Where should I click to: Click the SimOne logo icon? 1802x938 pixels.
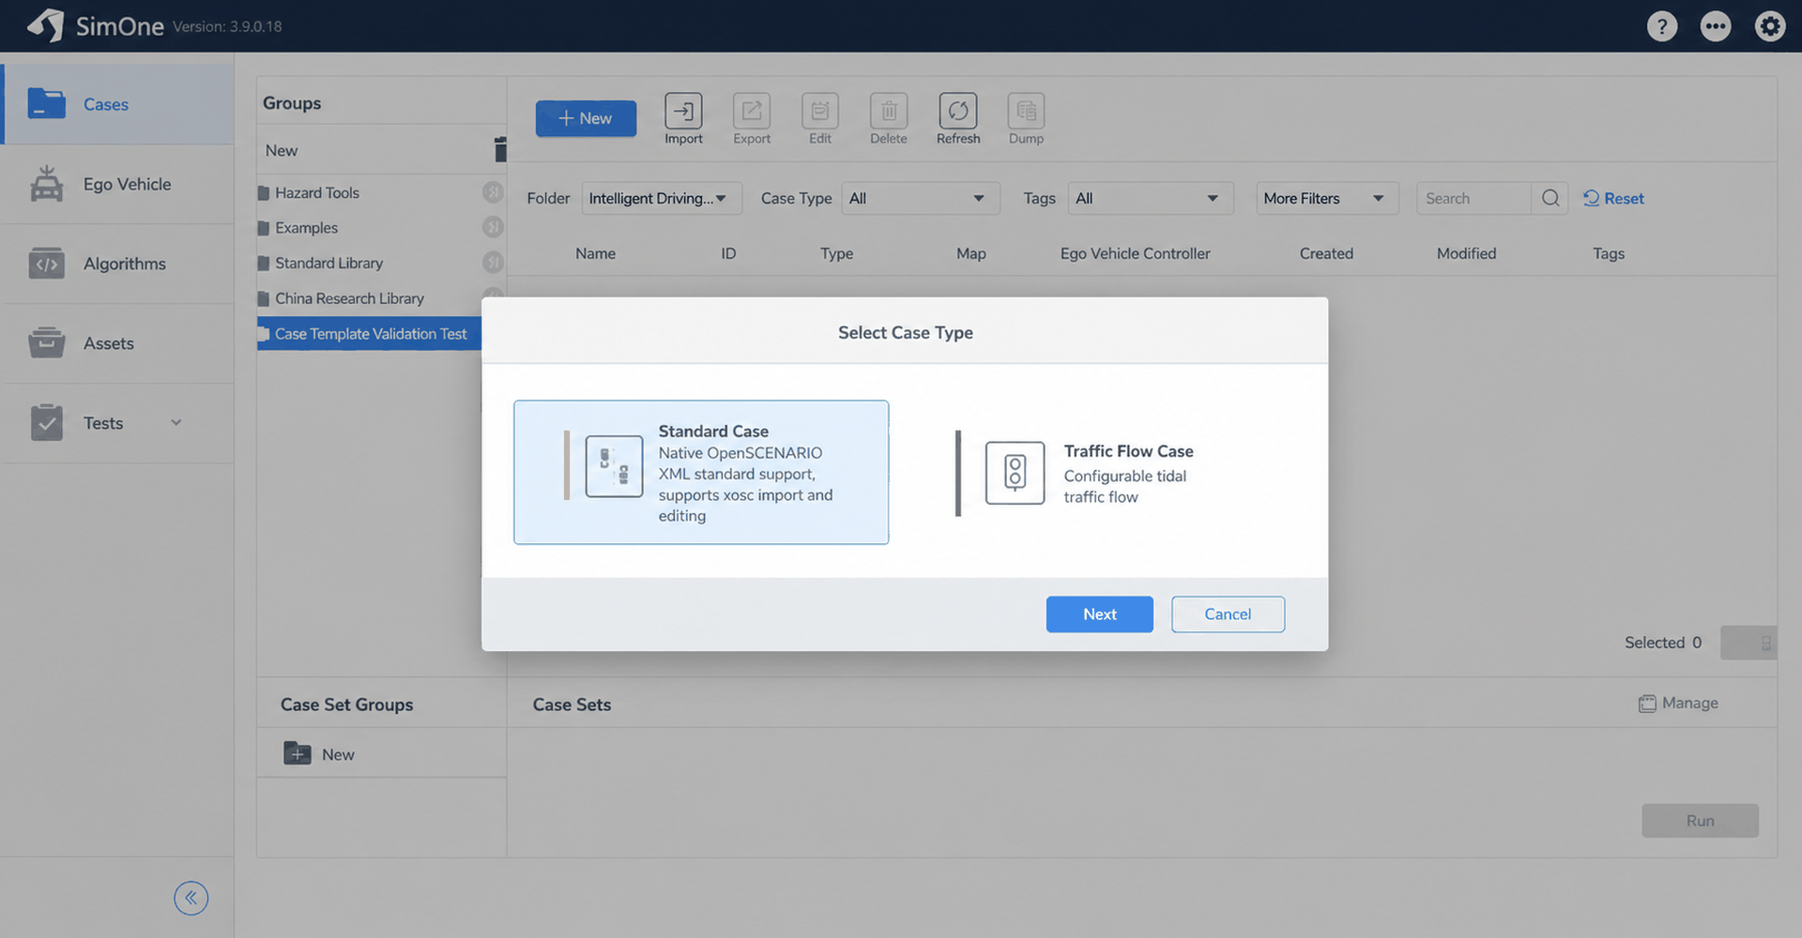46,25
